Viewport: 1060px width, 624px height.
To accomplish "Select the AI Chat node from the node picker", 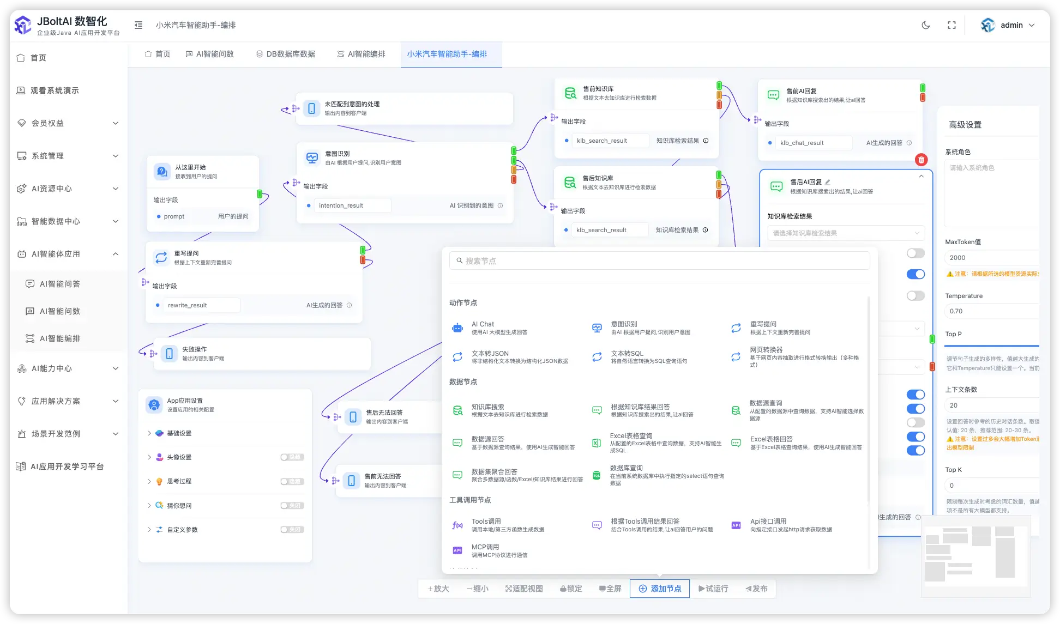I will coord(483,327).
